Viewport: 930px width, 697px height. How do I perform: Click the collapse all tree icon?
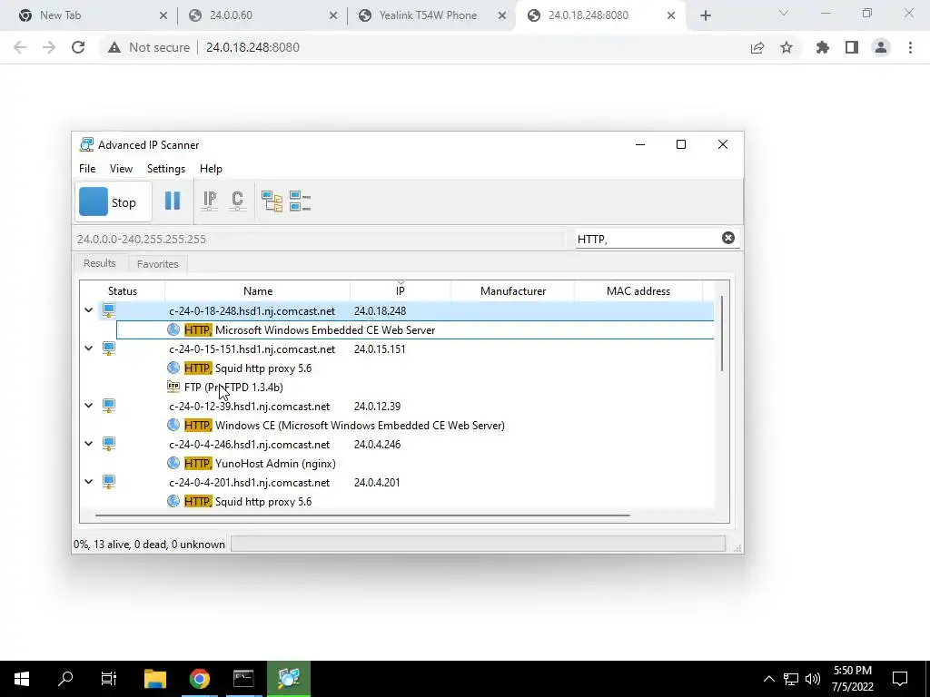300,201
